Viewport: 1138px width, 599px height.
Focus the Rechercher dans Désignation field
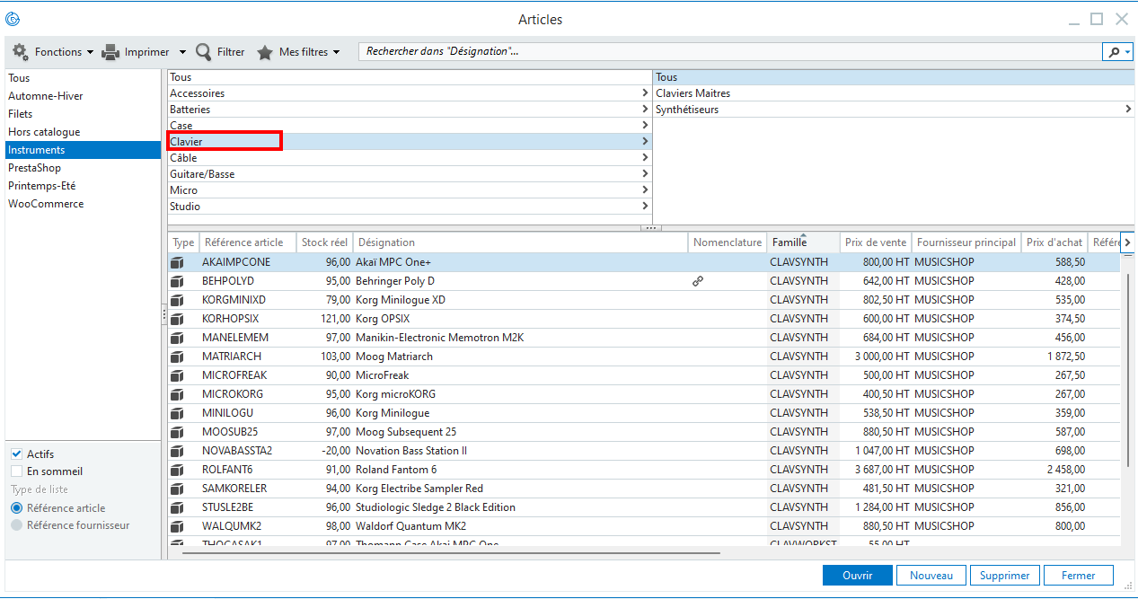point(730,52)
